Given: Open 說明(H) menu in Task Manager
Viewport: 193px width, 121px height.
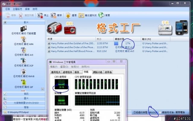Looking at the screenshot, I should pos(85,67).
